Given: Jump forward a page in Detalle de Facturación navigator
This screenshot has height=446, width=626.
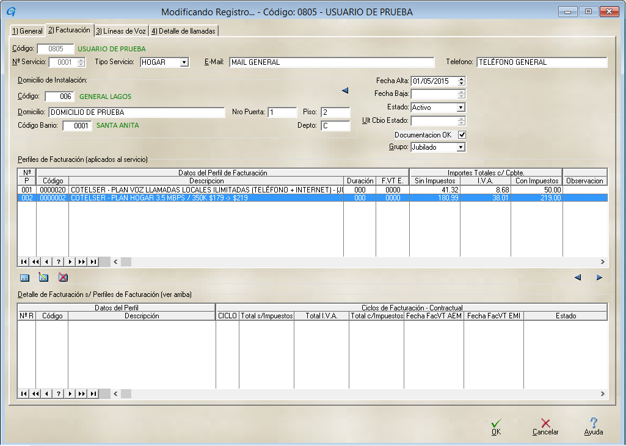Looking at the screenshot, I should [81, 393].
